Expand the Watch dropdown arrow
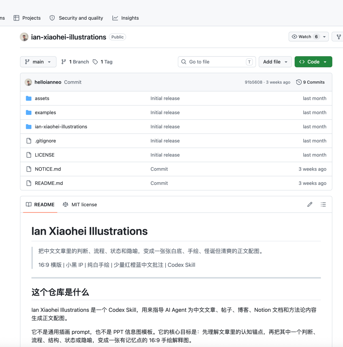Screen dimensions: 343x347 (324, 37)
